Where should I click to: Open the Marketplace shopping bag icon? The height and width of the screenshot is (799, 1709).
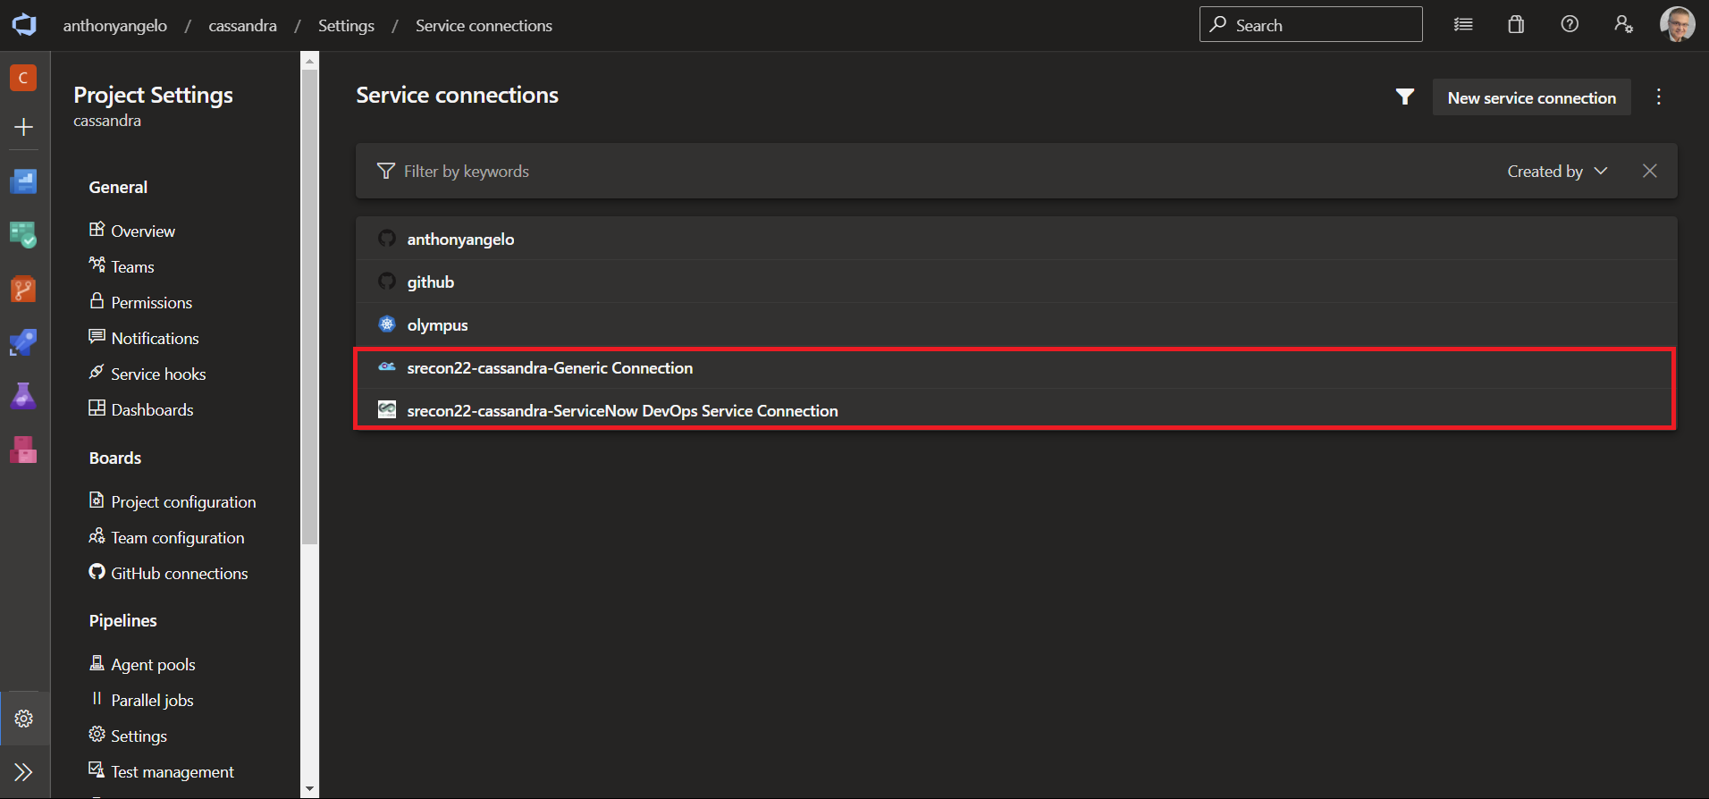1516,24
